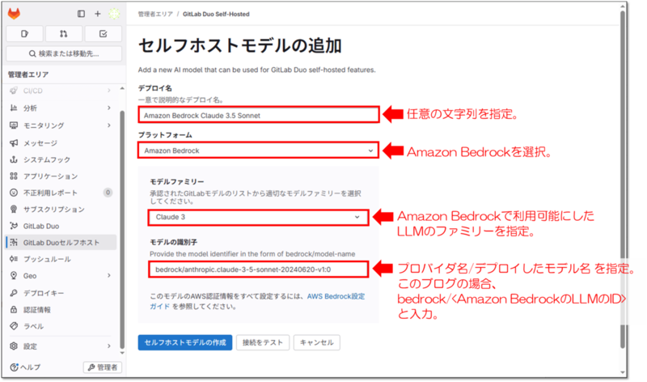Click the プッシュルール icon
The height and width of the screenshot is (382, 647).
(x=14, y=259)
